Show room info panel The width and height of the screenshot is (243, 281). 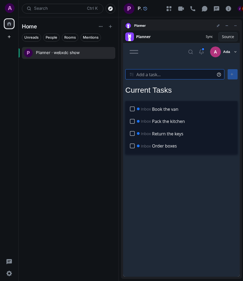(228, 9)
